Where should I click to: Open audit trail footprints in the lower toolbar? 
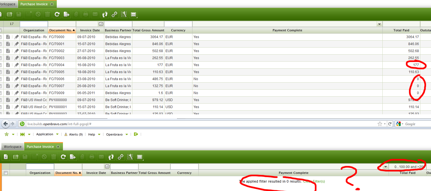tap(111, 157)
